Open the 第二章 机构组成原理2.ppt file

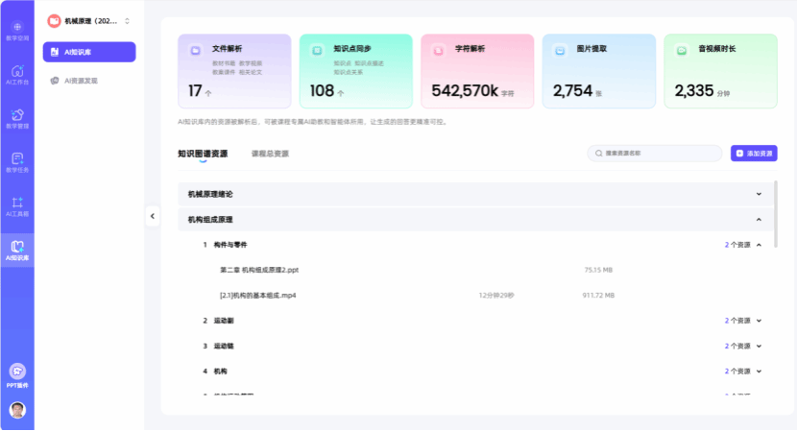259,270
